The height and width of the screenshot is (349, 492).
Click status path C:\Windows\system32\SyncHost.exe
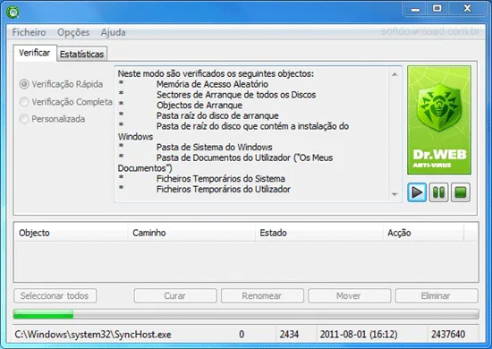[x=93, y=335]
